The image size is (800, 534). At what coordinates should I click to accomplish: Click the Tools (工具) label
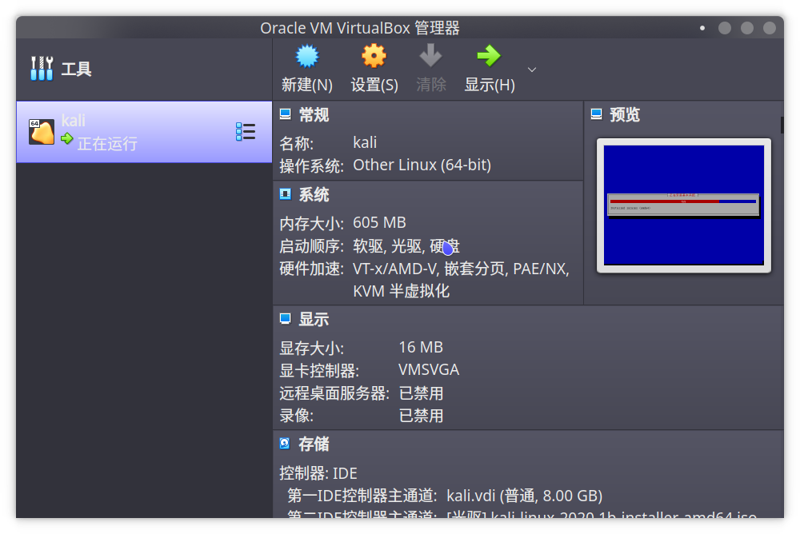click(x=76, y=69)
